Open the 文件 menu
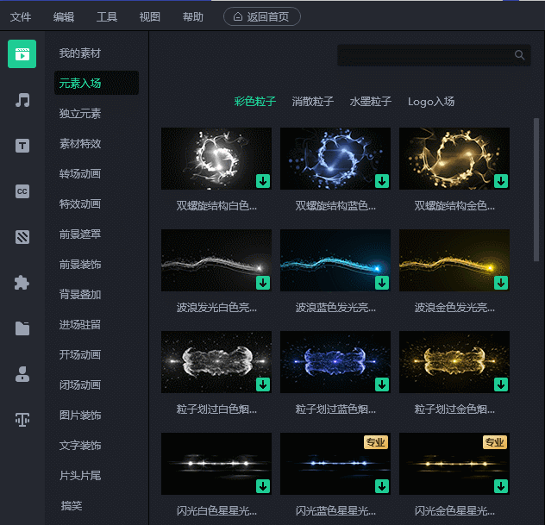545x525 pixels. point(21,16)
